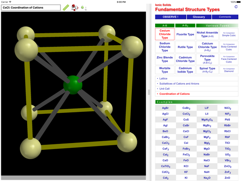Open the FeO example
The height and width of the screenshot is (181, 242).
[186, 160]
